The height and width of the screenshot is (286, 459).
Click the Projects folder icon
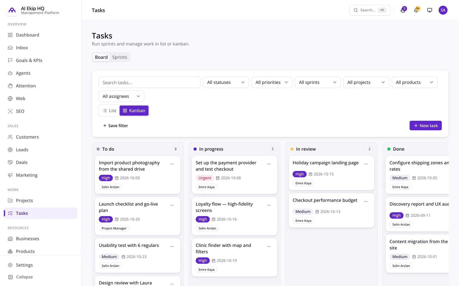pos(10,200)
